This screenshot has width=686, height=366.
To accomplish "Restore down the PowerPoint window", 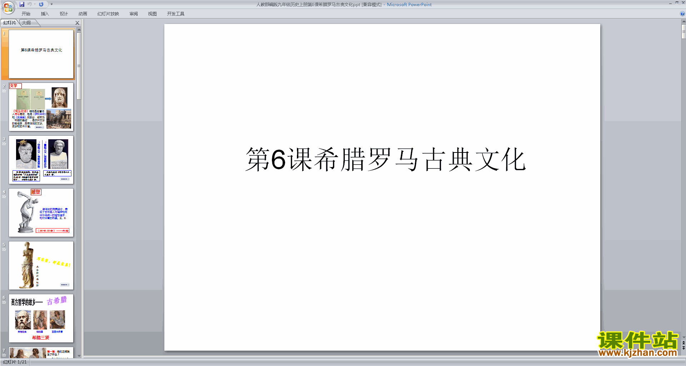I will point(677,3).
